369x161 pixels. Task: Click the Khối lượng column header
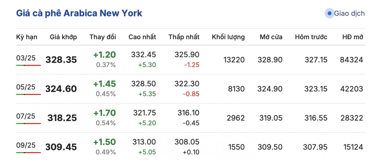228,37
